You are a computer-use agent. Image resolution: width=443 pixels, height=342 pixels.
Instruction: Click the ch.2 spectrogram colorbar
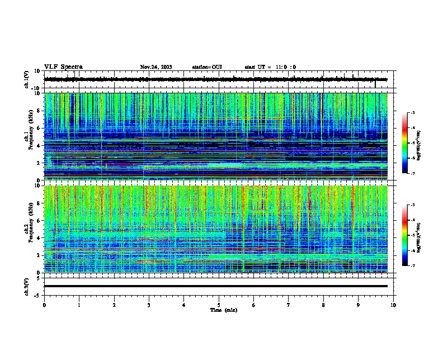pos(404,235)
